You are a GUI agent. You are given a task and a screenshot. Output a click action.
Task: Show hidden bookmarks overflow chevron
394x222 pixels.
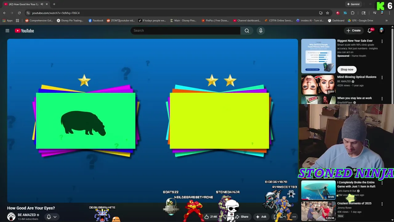[386, 21]
